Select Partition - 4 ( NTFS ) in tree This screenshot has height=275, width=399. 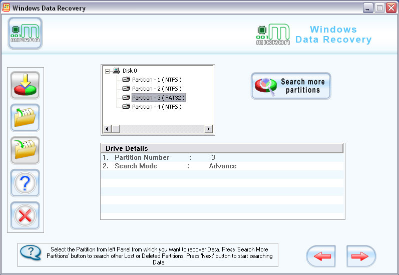[156, 107]
